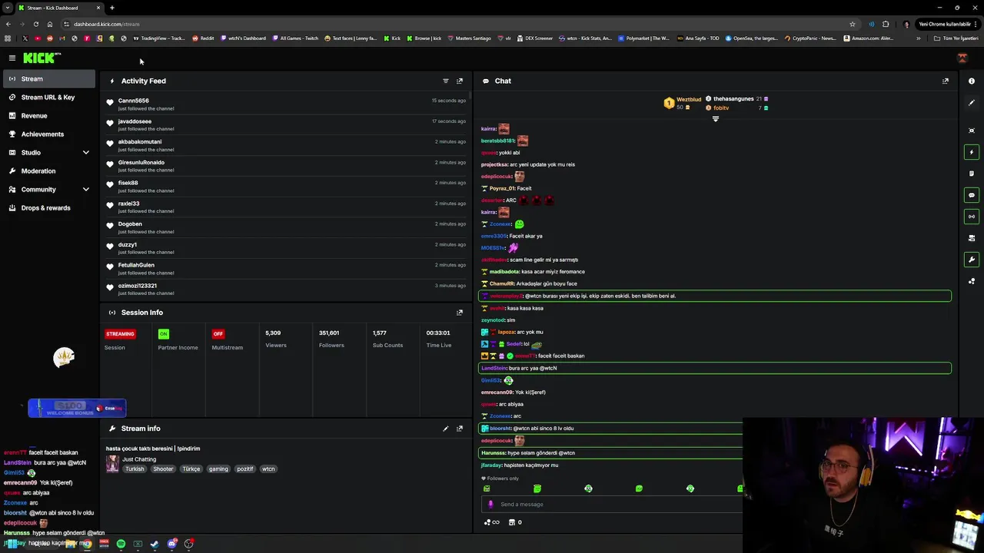Image resolution: width=984 pixels, height=553 pixels.
Task: Collapse the pinned leaderboard arrow in chat
Action: (x=715, y=119)
